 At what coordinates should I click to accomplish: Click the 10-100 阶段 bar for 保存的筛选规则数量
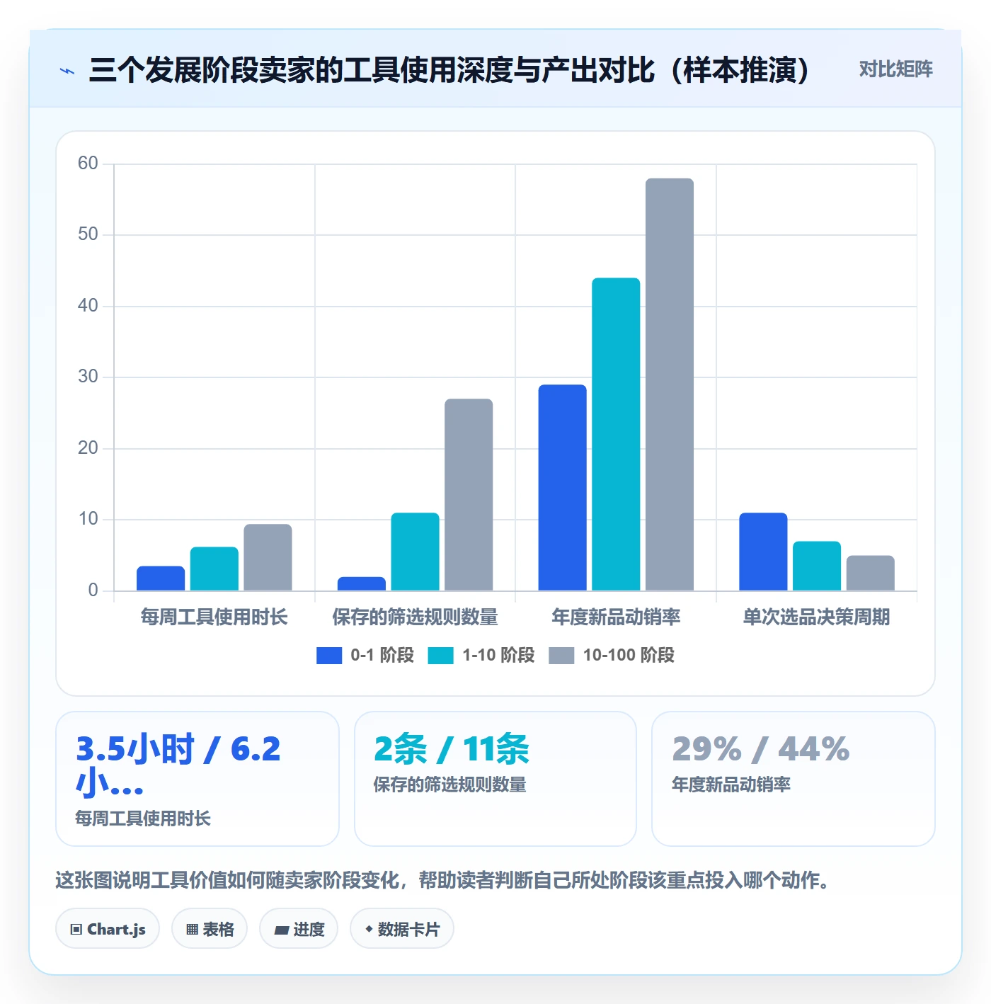click(x=469, y=495)
